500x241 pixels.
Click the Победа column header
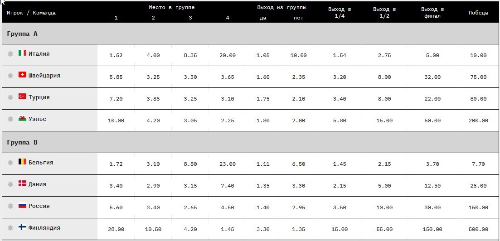[478, 13]
